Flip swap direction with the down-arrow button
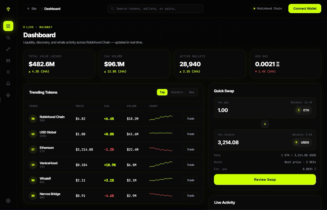This screenshot has width=327, height=210. tap(265, 124)
